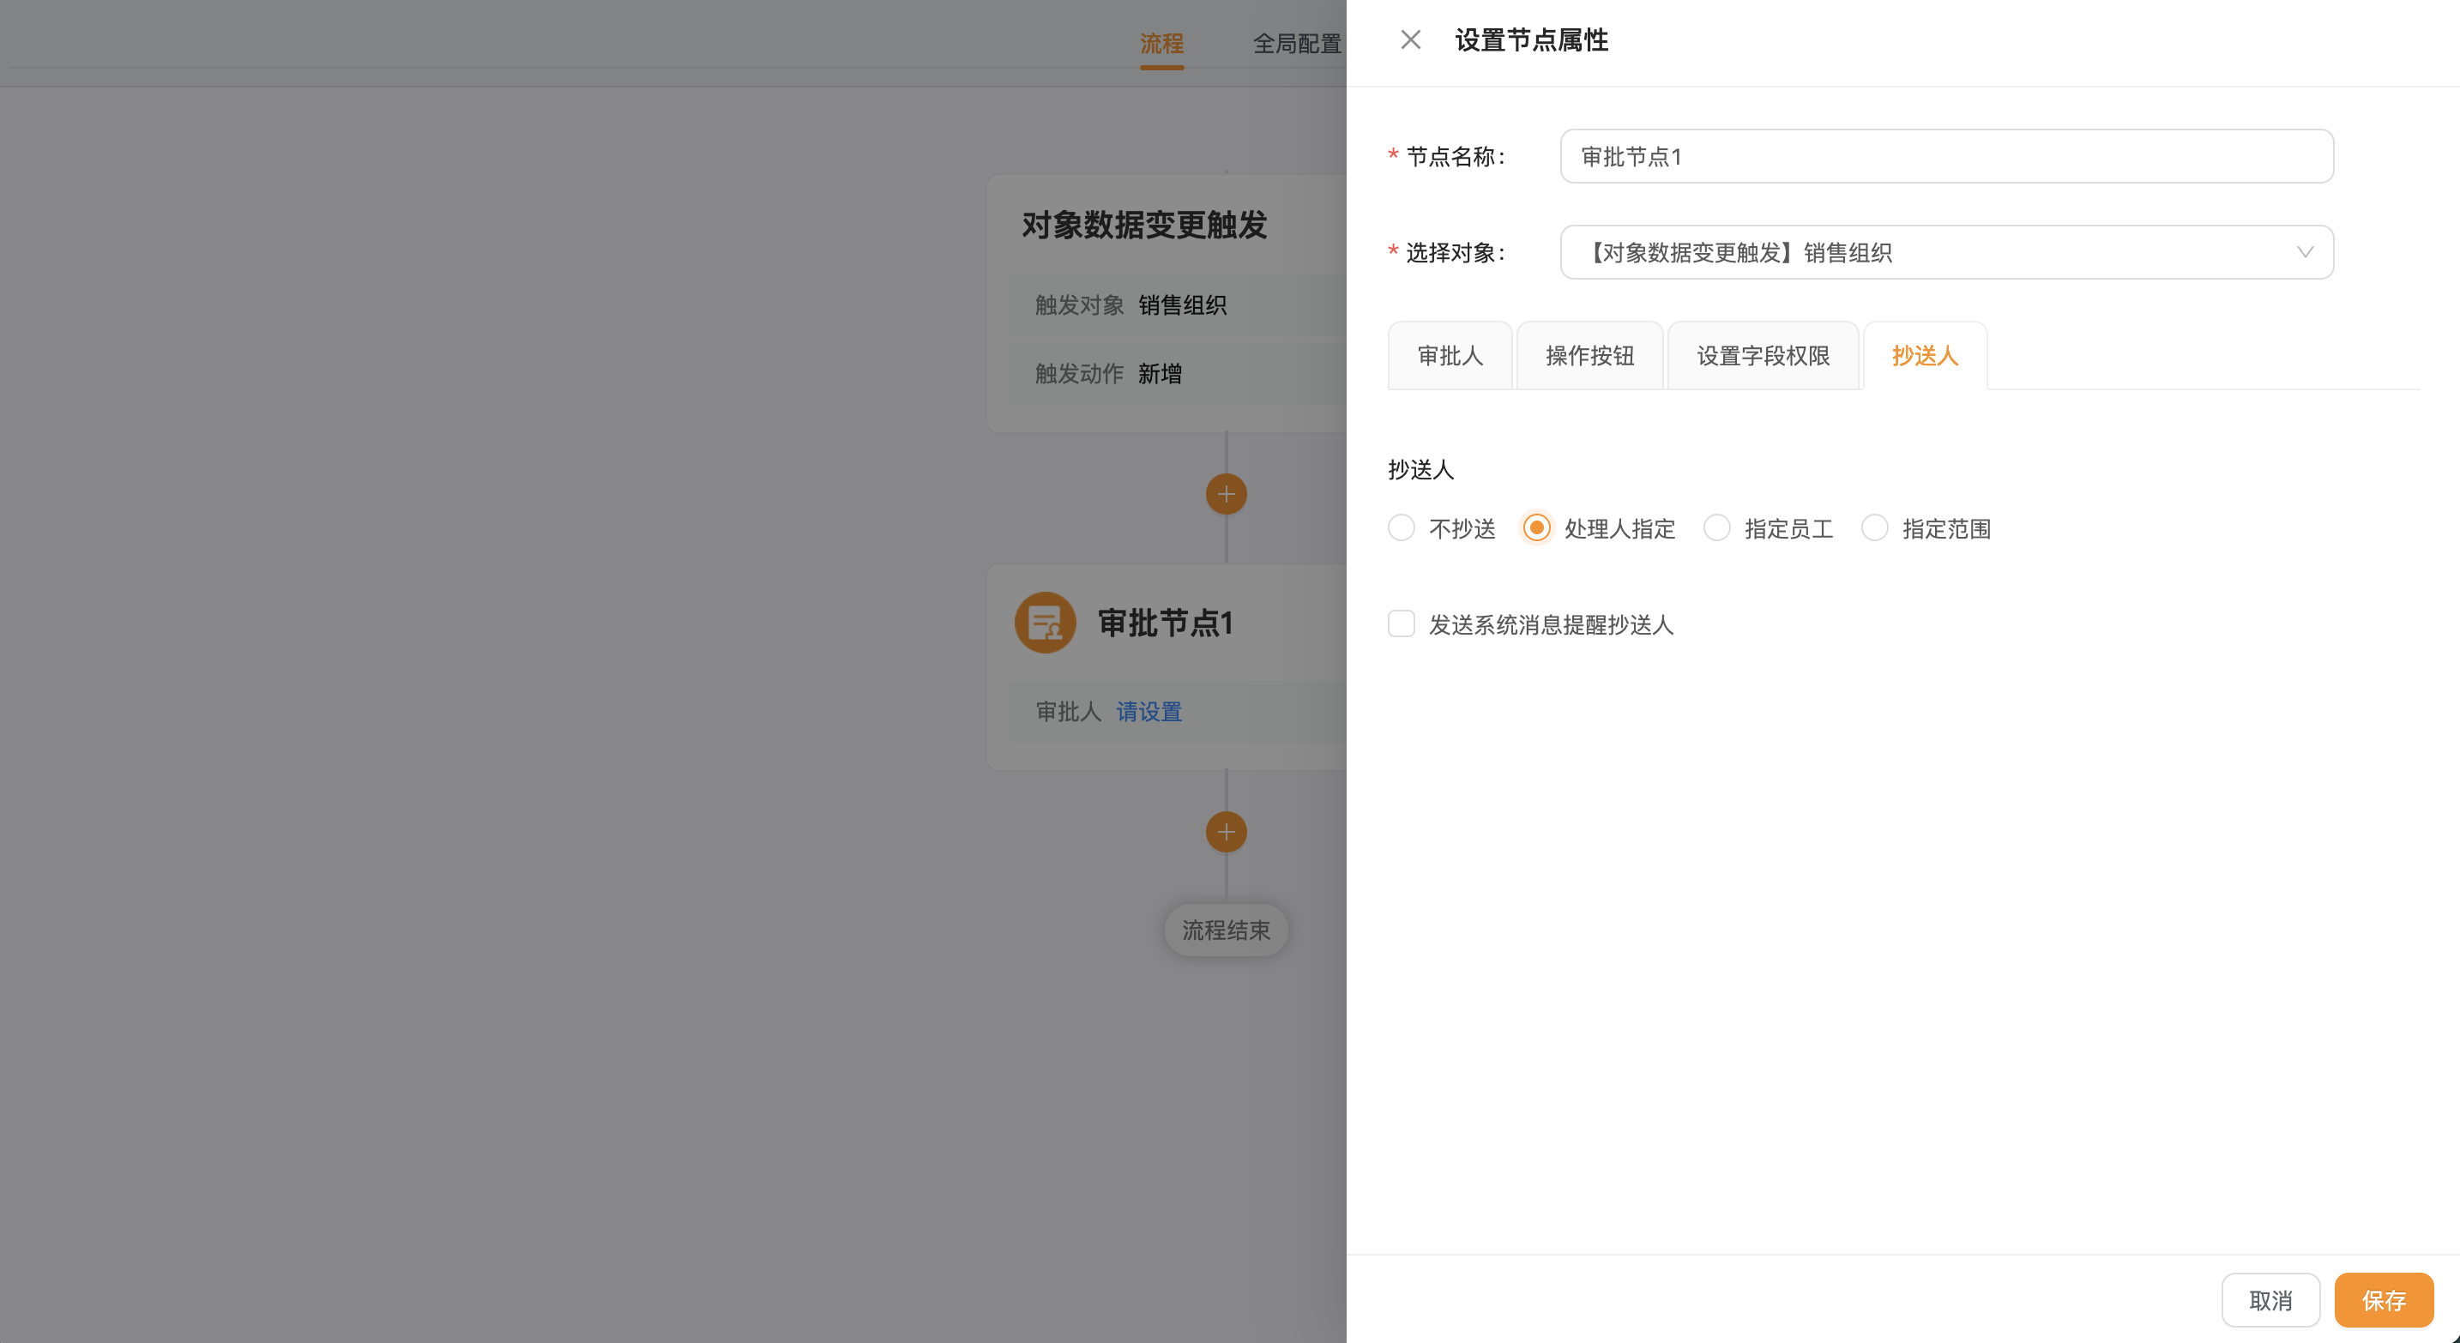Add a node below 对象数据变更触发 card
Viewport: 2460px width, 1343px height.
[x=1227, y=495]
